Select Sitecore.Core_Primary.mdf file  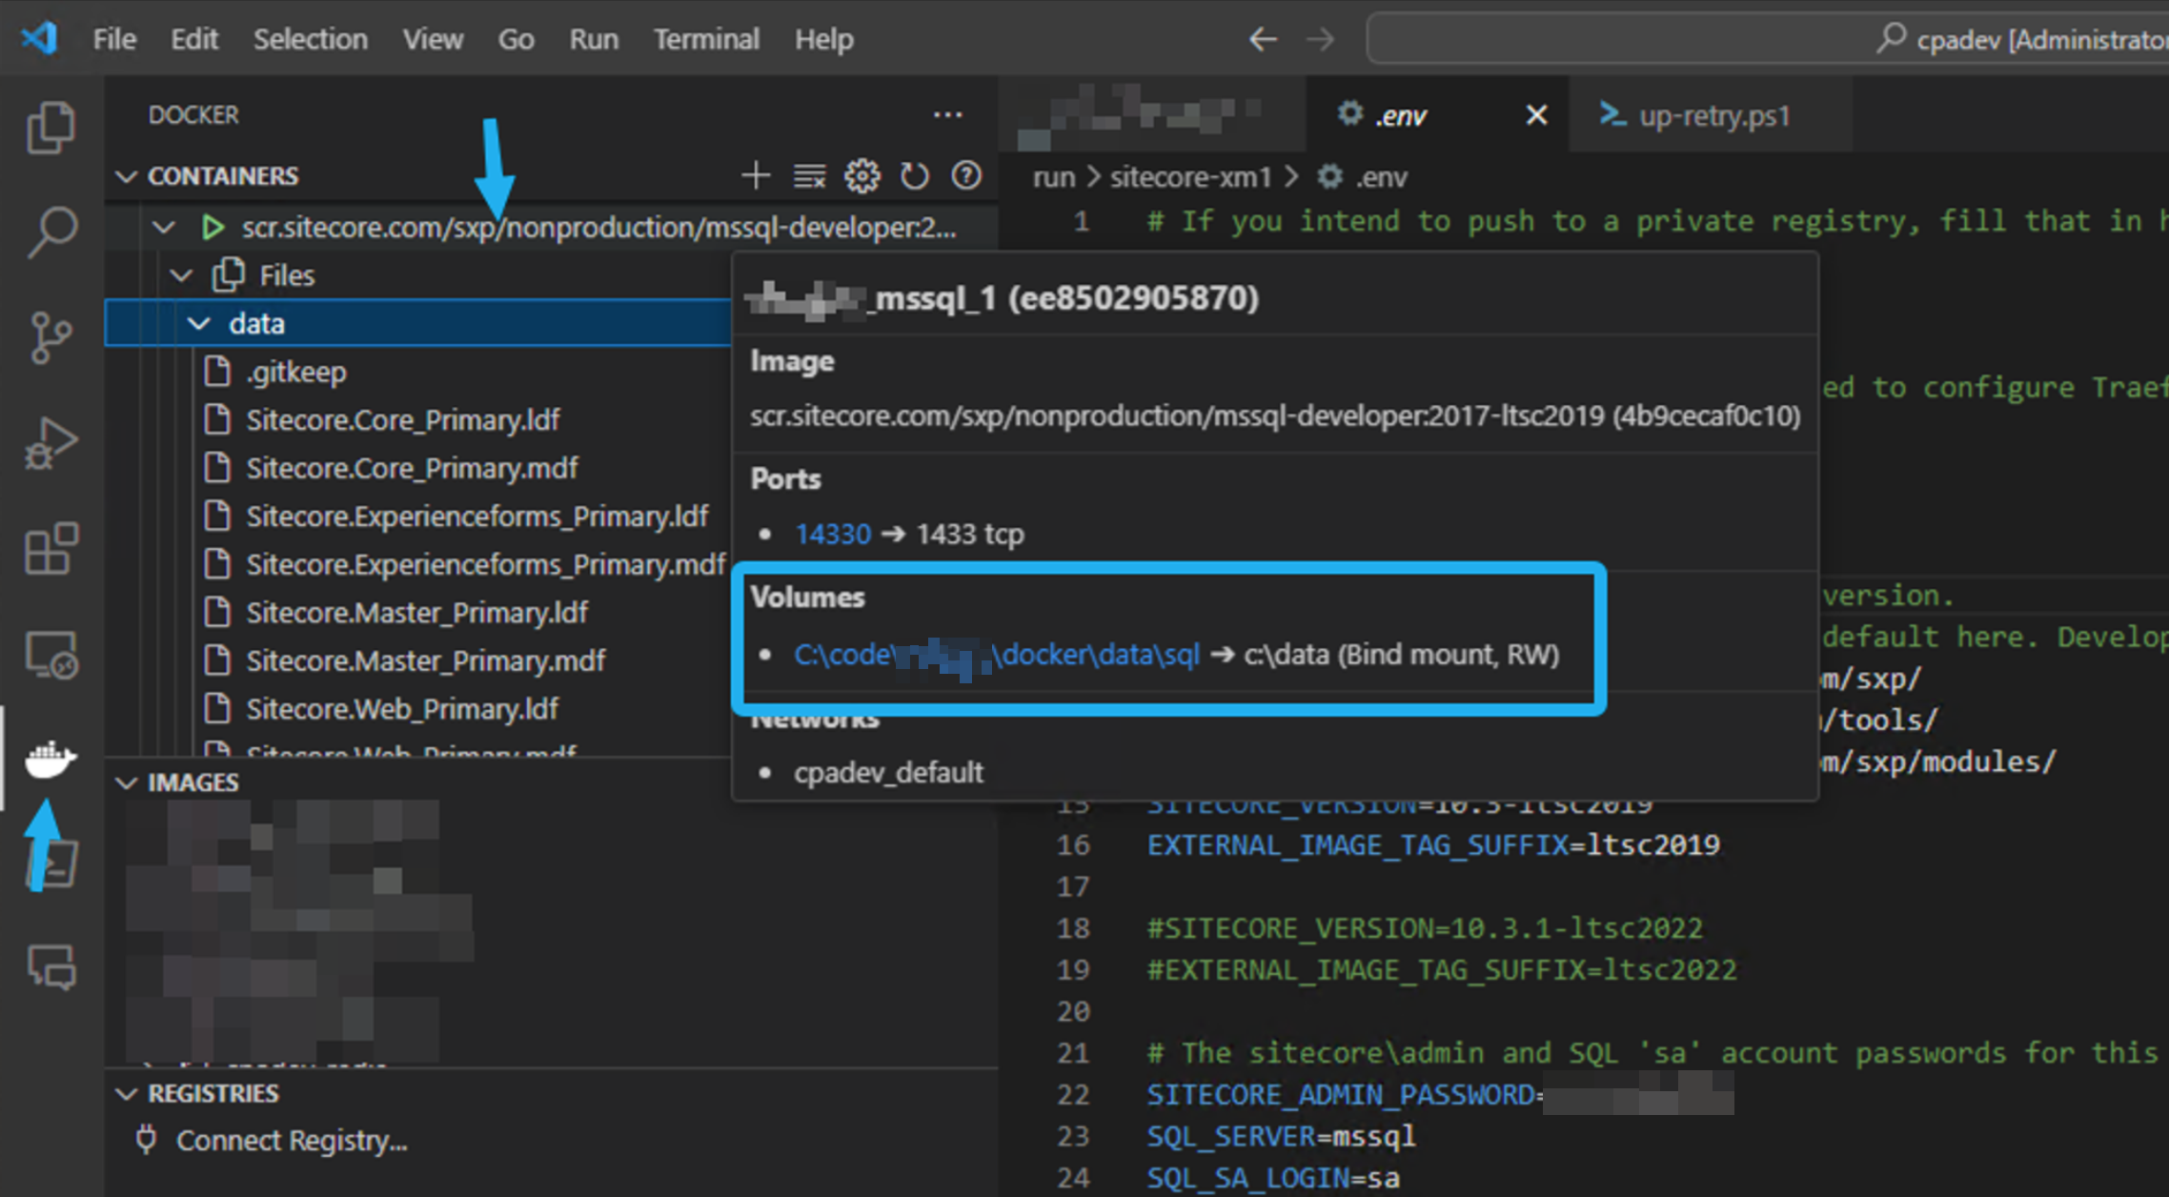412,468
